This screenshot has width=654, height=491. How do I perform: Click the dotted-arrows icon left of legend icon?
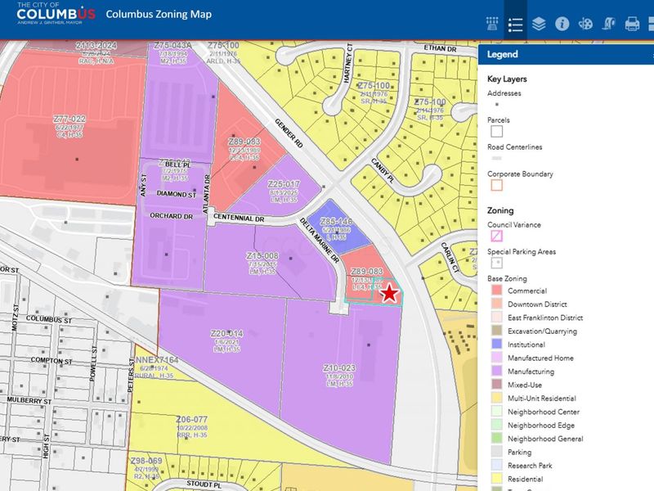click(x=492, y=24)
